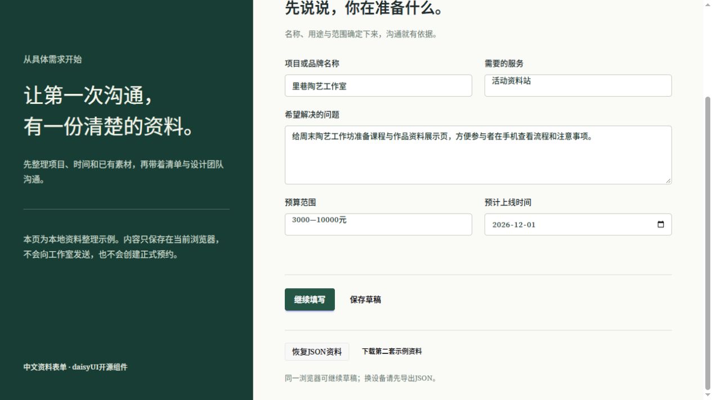The width and height of the screenshot is (712, 400).
Task: Click the label 需要的服务
Action: pos(504,63)
